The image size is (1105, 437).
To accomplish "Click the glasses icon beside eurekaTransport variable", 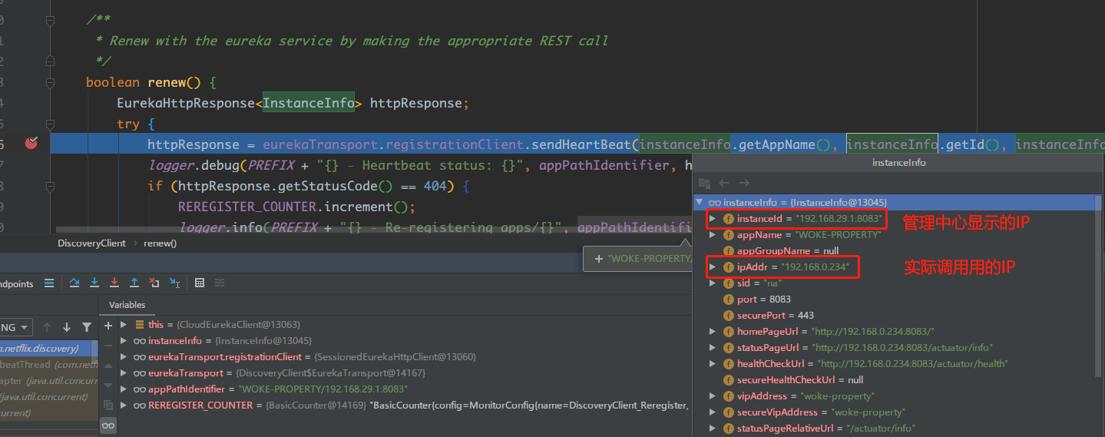I will [x=139, y=372].
